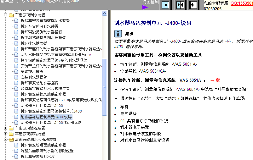Click the arrow-to-left-bar view control button

[x=193, y=5]
